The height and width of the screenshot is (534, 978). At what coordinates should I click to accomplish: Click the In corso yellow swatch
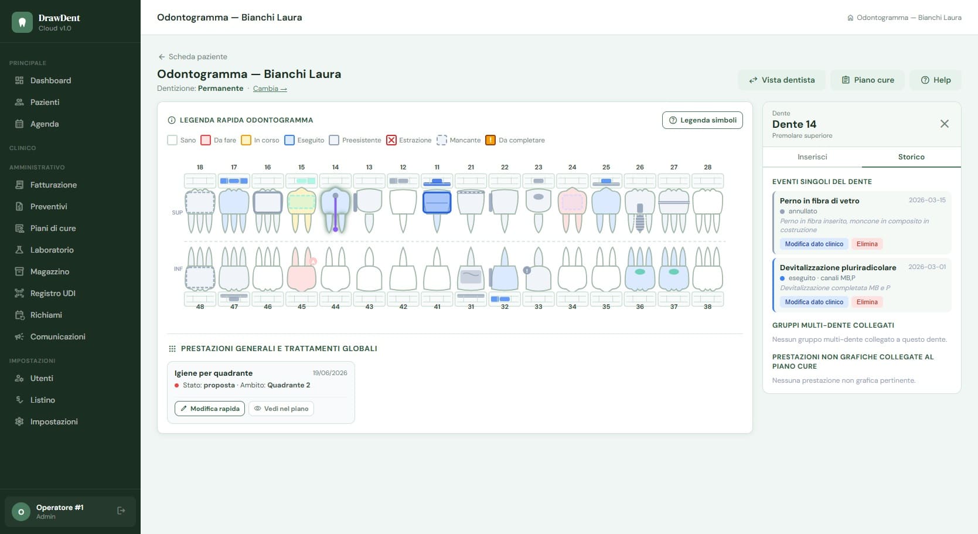point(246,140)
